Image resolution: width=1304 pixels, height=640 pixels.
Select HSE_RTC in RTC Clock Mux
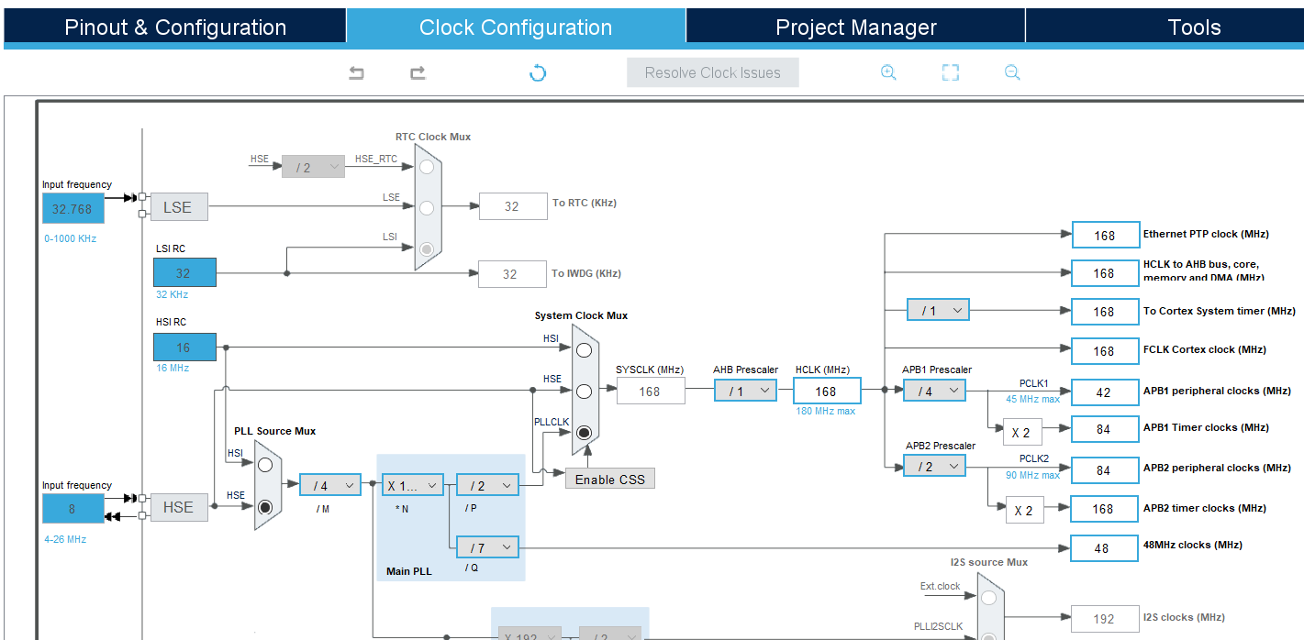[x=427, y=167]
